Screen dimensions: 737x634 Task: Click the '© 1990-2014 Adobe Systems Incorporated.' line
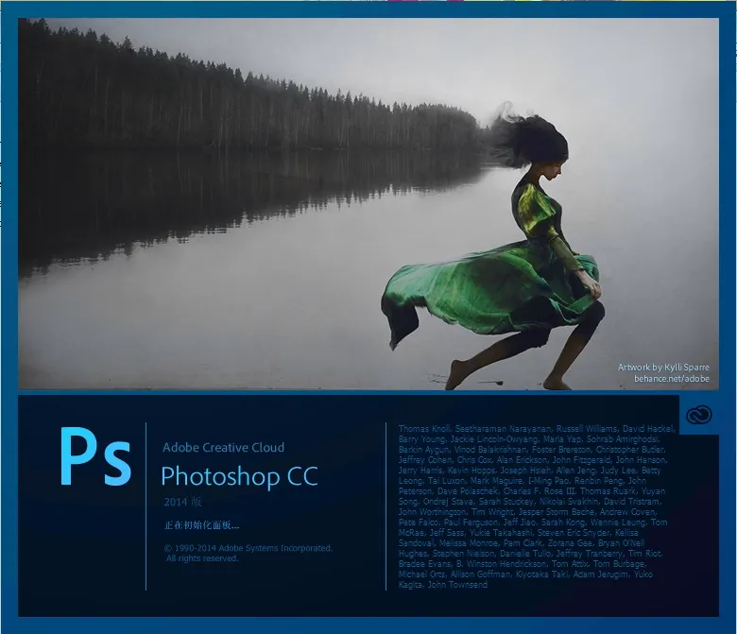click(x=249, y=548)
